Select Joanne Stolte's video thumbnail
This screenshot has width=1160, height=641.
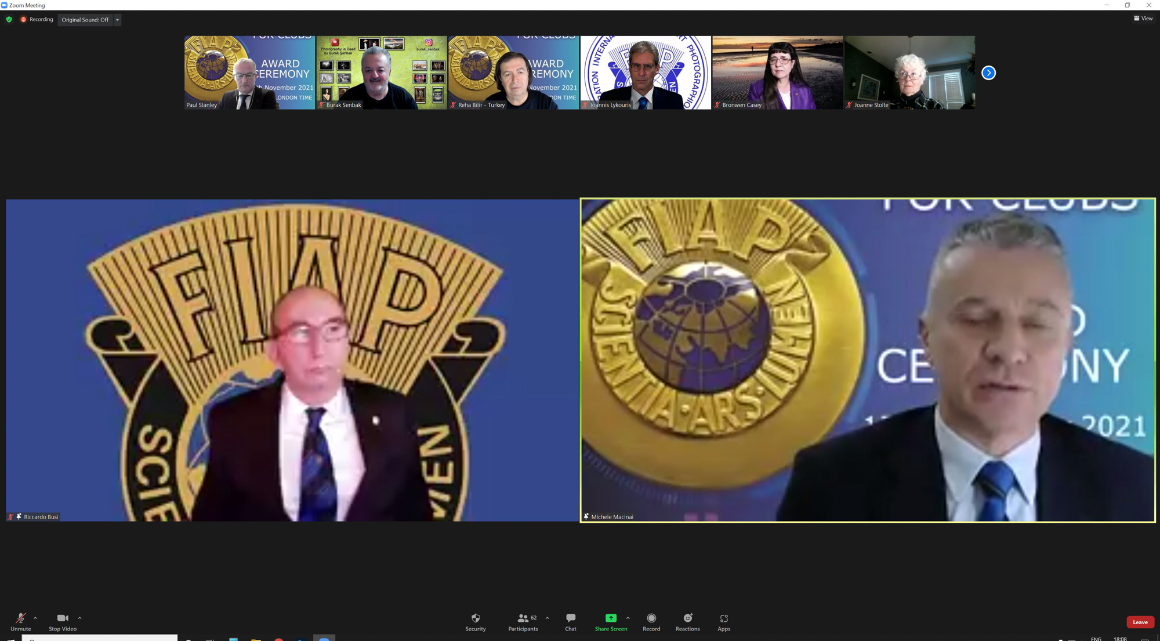pos(909,73)
